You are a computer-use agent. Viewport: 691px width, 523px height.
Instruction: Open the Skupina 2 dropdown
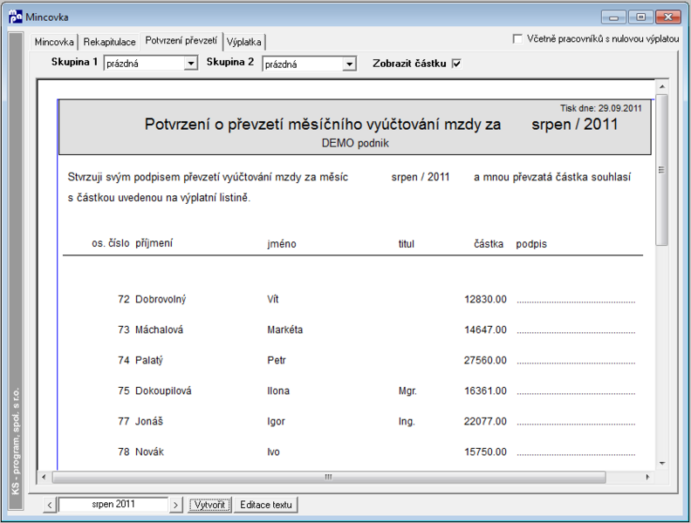pos(349,65)
